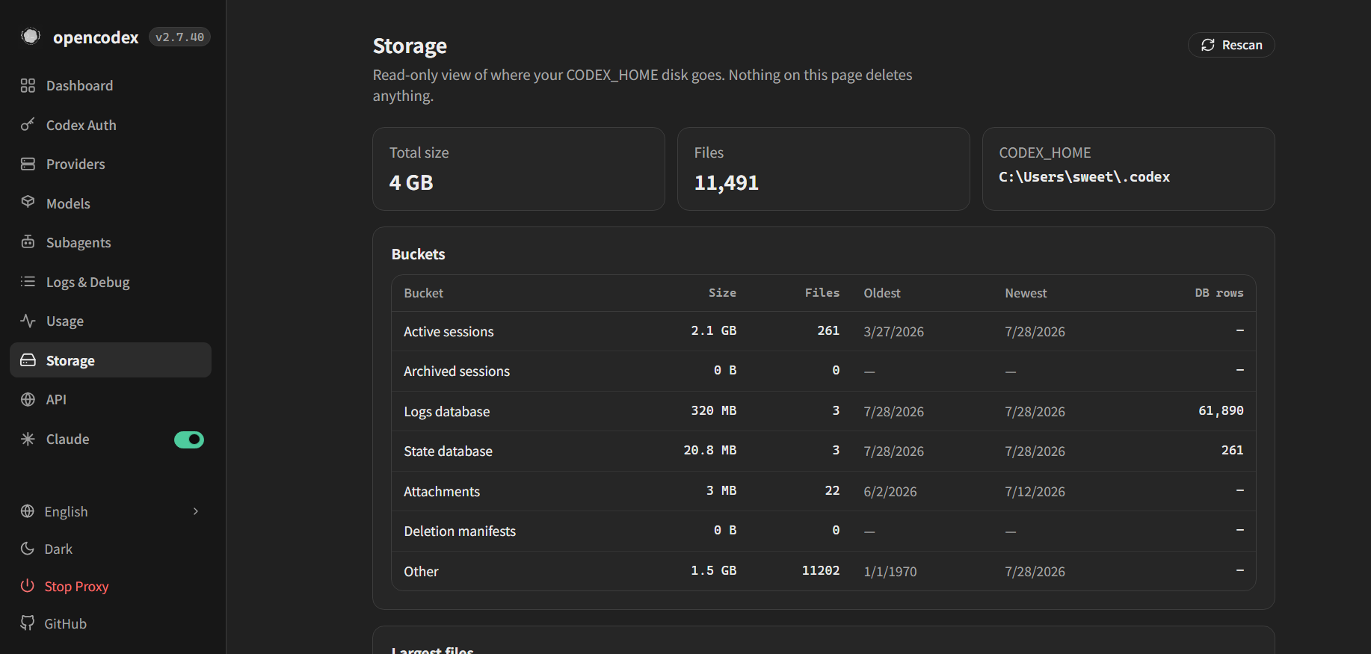
Task: Click the Stop Proxy power icon
Action: click(x=28, y=586)
